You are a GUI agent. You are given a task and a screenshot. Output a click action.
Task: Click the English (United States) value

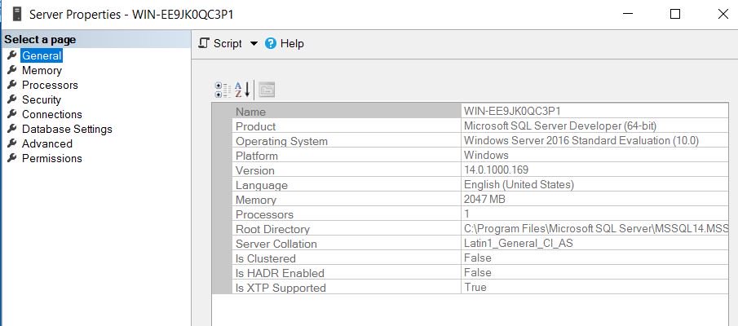[x=519, y=184]
